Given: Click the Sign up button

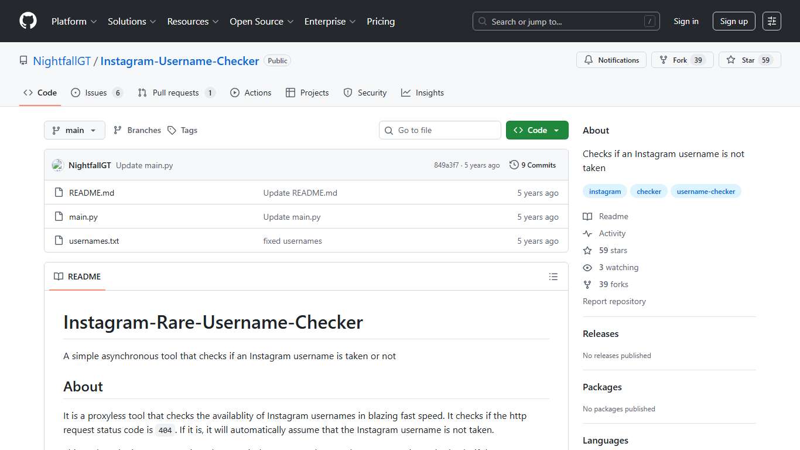Looking at the screenshot, I should [x=734, y=21].
